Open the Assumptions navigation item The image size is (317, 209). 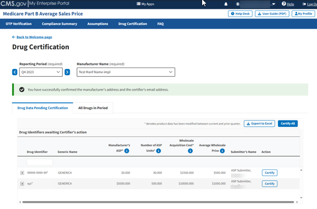(x=98, y=24)
